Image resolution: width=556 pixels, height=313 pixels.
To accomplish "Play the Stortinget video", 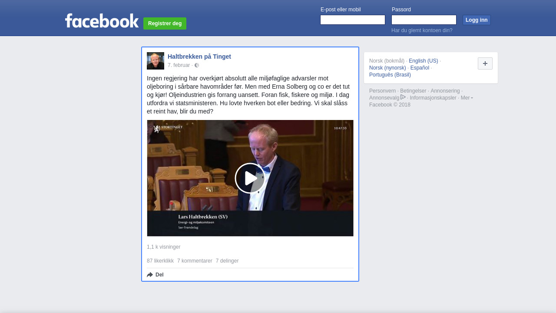I will (250, 178).
